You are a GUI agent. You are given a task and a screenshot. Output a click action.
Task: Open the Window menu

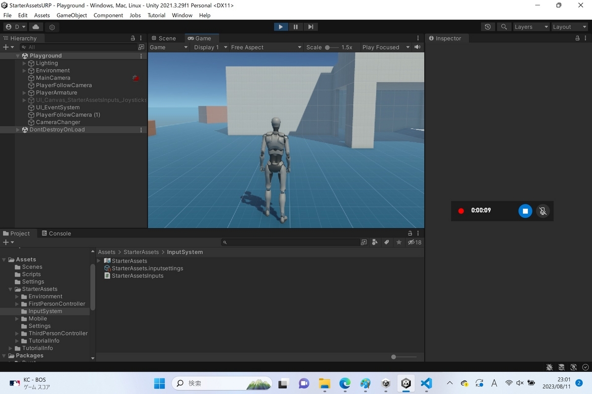[182, 15]
